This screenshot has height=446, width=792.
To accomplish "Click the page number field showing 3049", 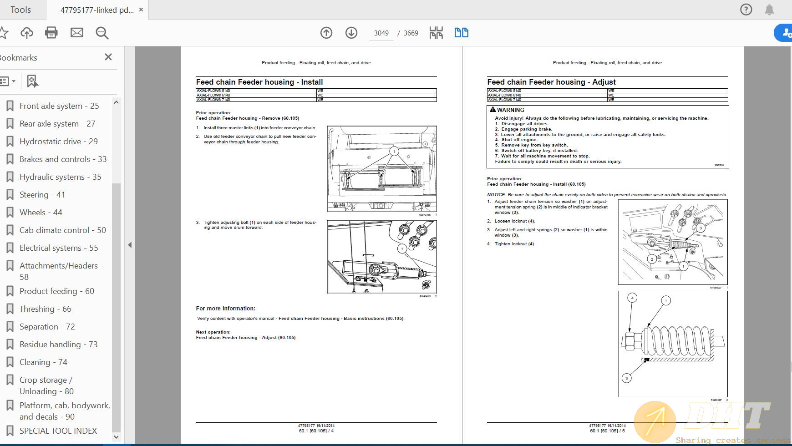I will coord(381,33).
